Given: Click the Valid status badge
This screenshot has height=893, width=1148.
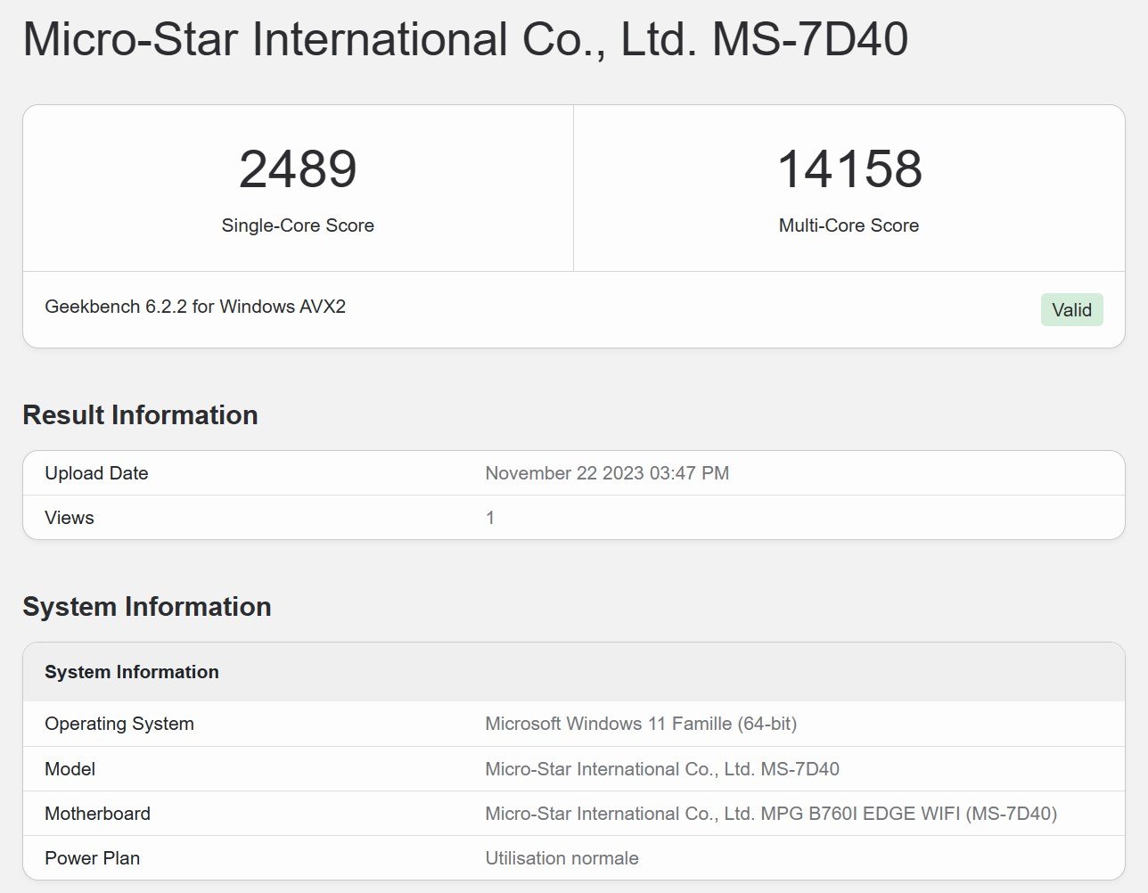Looking at the screenshot, I should click(x=1071, y=309).
